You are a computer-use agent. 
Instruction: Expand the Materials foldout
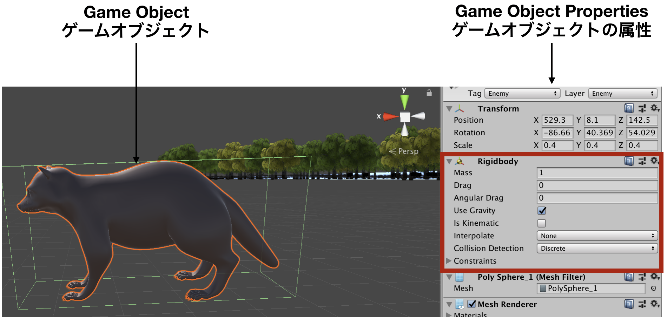449,315
